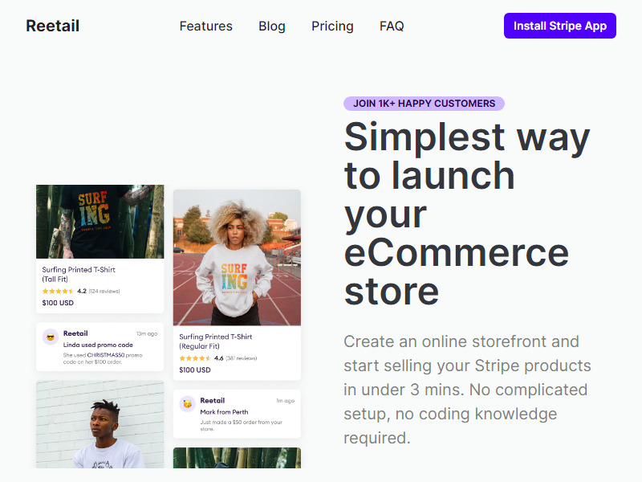
Task: Click the Reetail logo in header
Action: (x=52, y=26)
